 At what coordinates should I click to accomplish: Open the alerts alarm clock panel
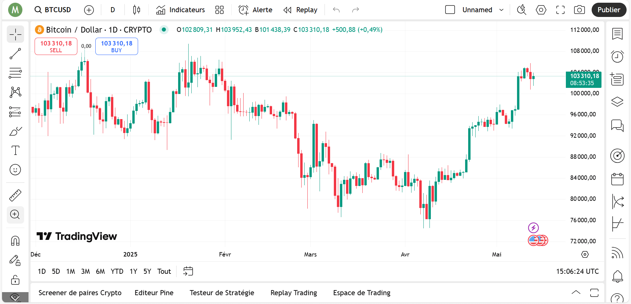[x=617, y=56]
